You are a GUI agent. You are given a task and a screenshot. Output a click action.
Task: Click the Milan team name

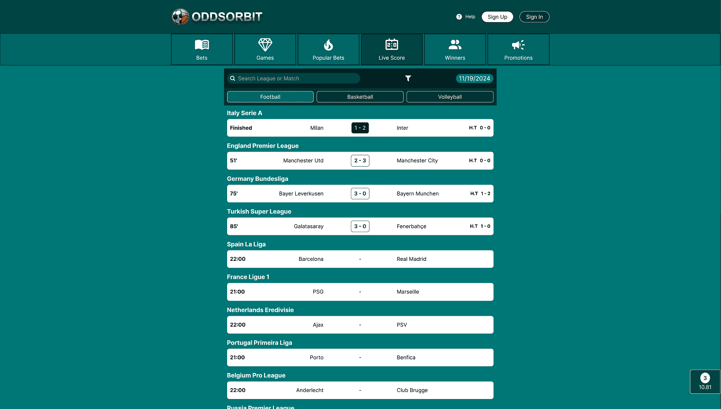point(317,128)
